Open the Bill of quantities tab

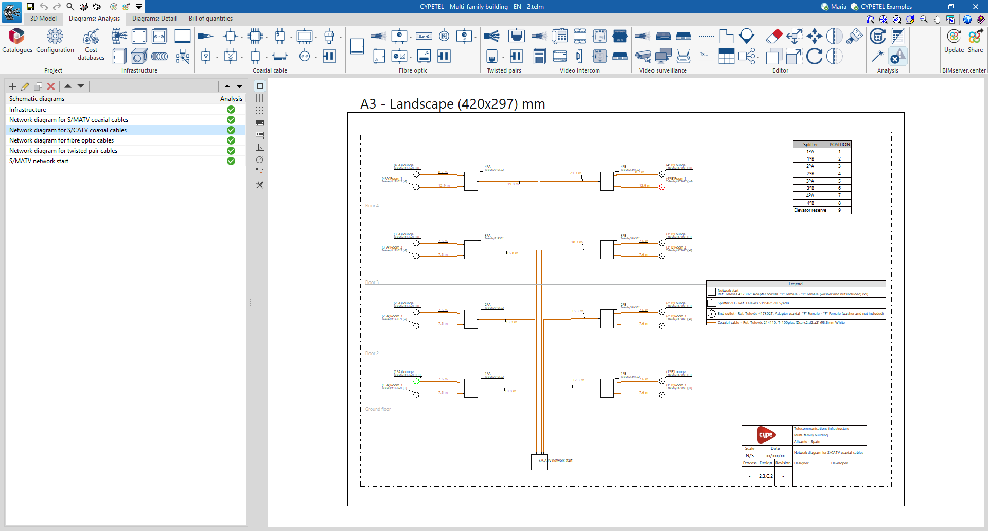point(210,19)
